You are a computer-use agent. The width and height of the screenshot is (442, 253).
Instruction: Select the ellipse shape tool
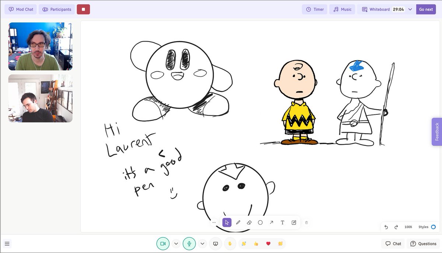260,222
